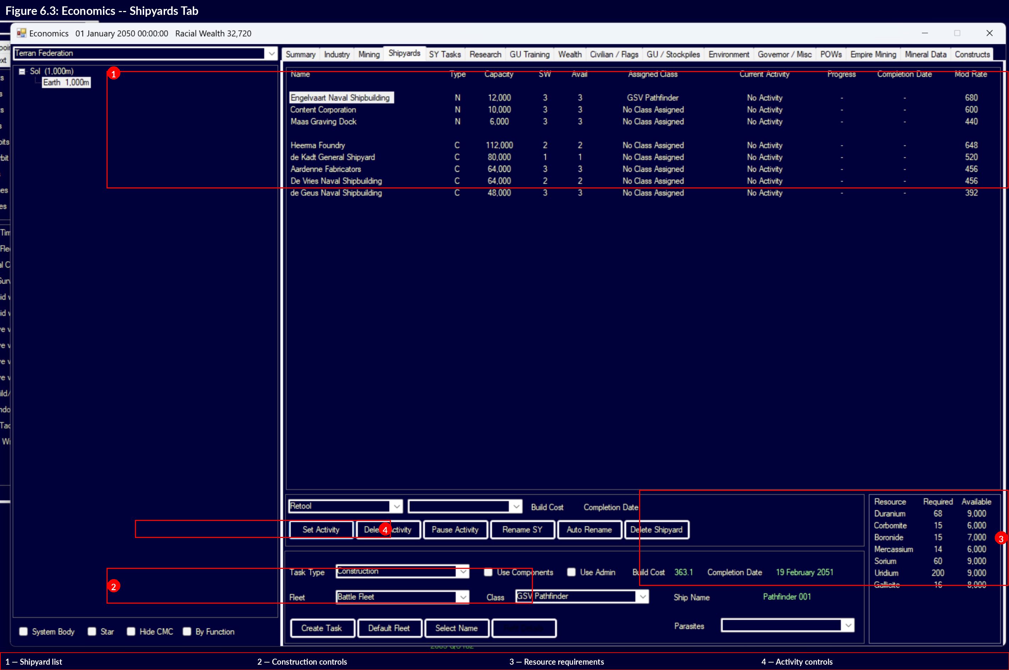
Task: Select the Heerma Foundry shipyard row
Action: (x=317, y=145)
